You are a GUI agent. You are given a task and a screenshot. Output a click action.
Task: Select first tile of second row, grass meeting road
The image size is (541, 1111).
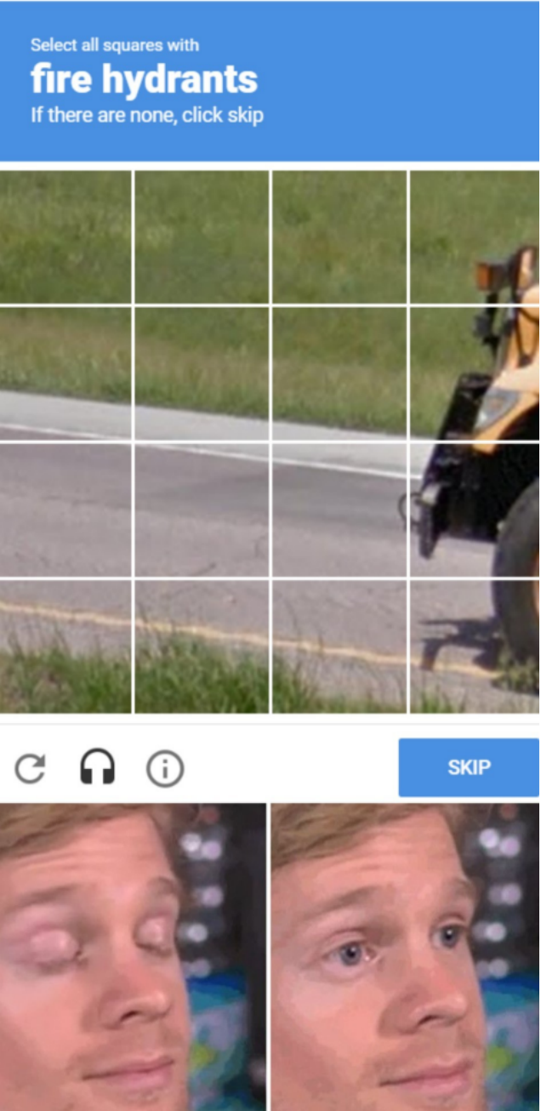(x=65, y=373)
